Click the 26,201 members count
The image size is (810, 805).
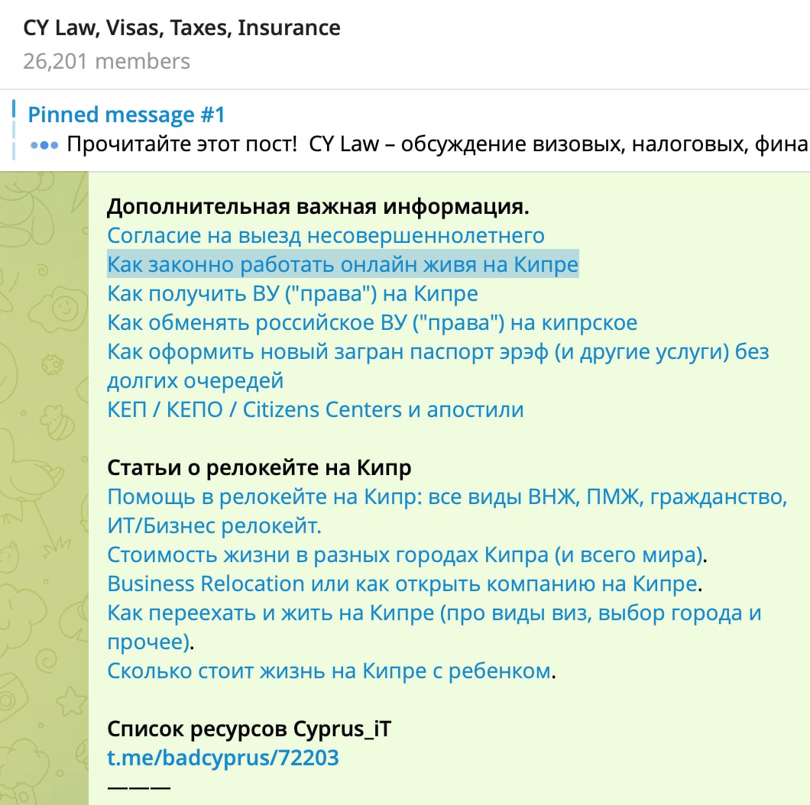click(x=106, y=61)
